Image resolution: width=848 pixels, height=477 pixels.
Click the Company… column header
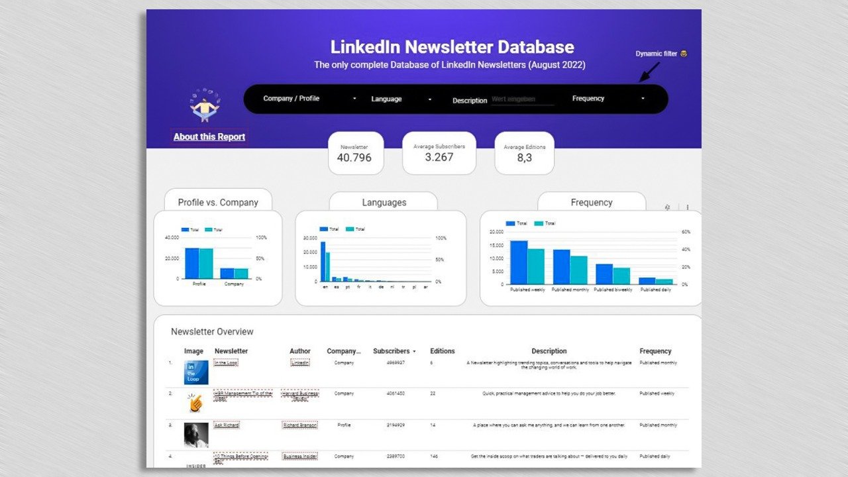(344, 351)
